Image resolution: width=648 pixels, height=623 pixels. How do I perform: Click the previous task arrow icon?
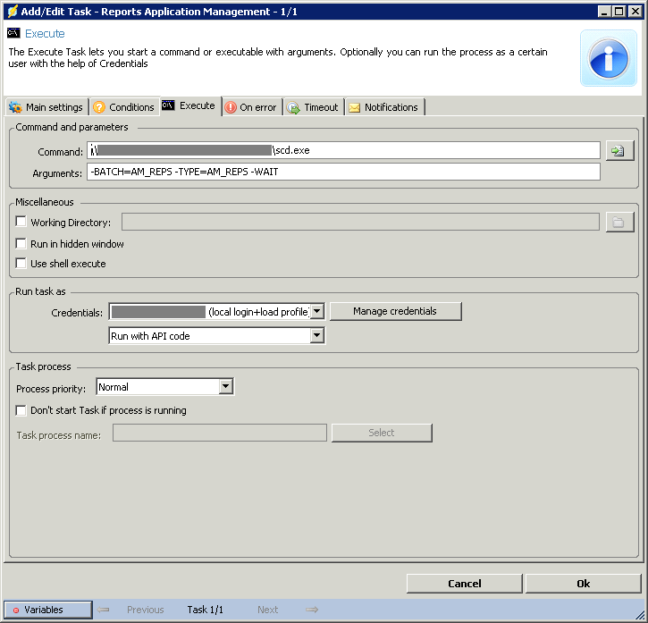(104, 610)
